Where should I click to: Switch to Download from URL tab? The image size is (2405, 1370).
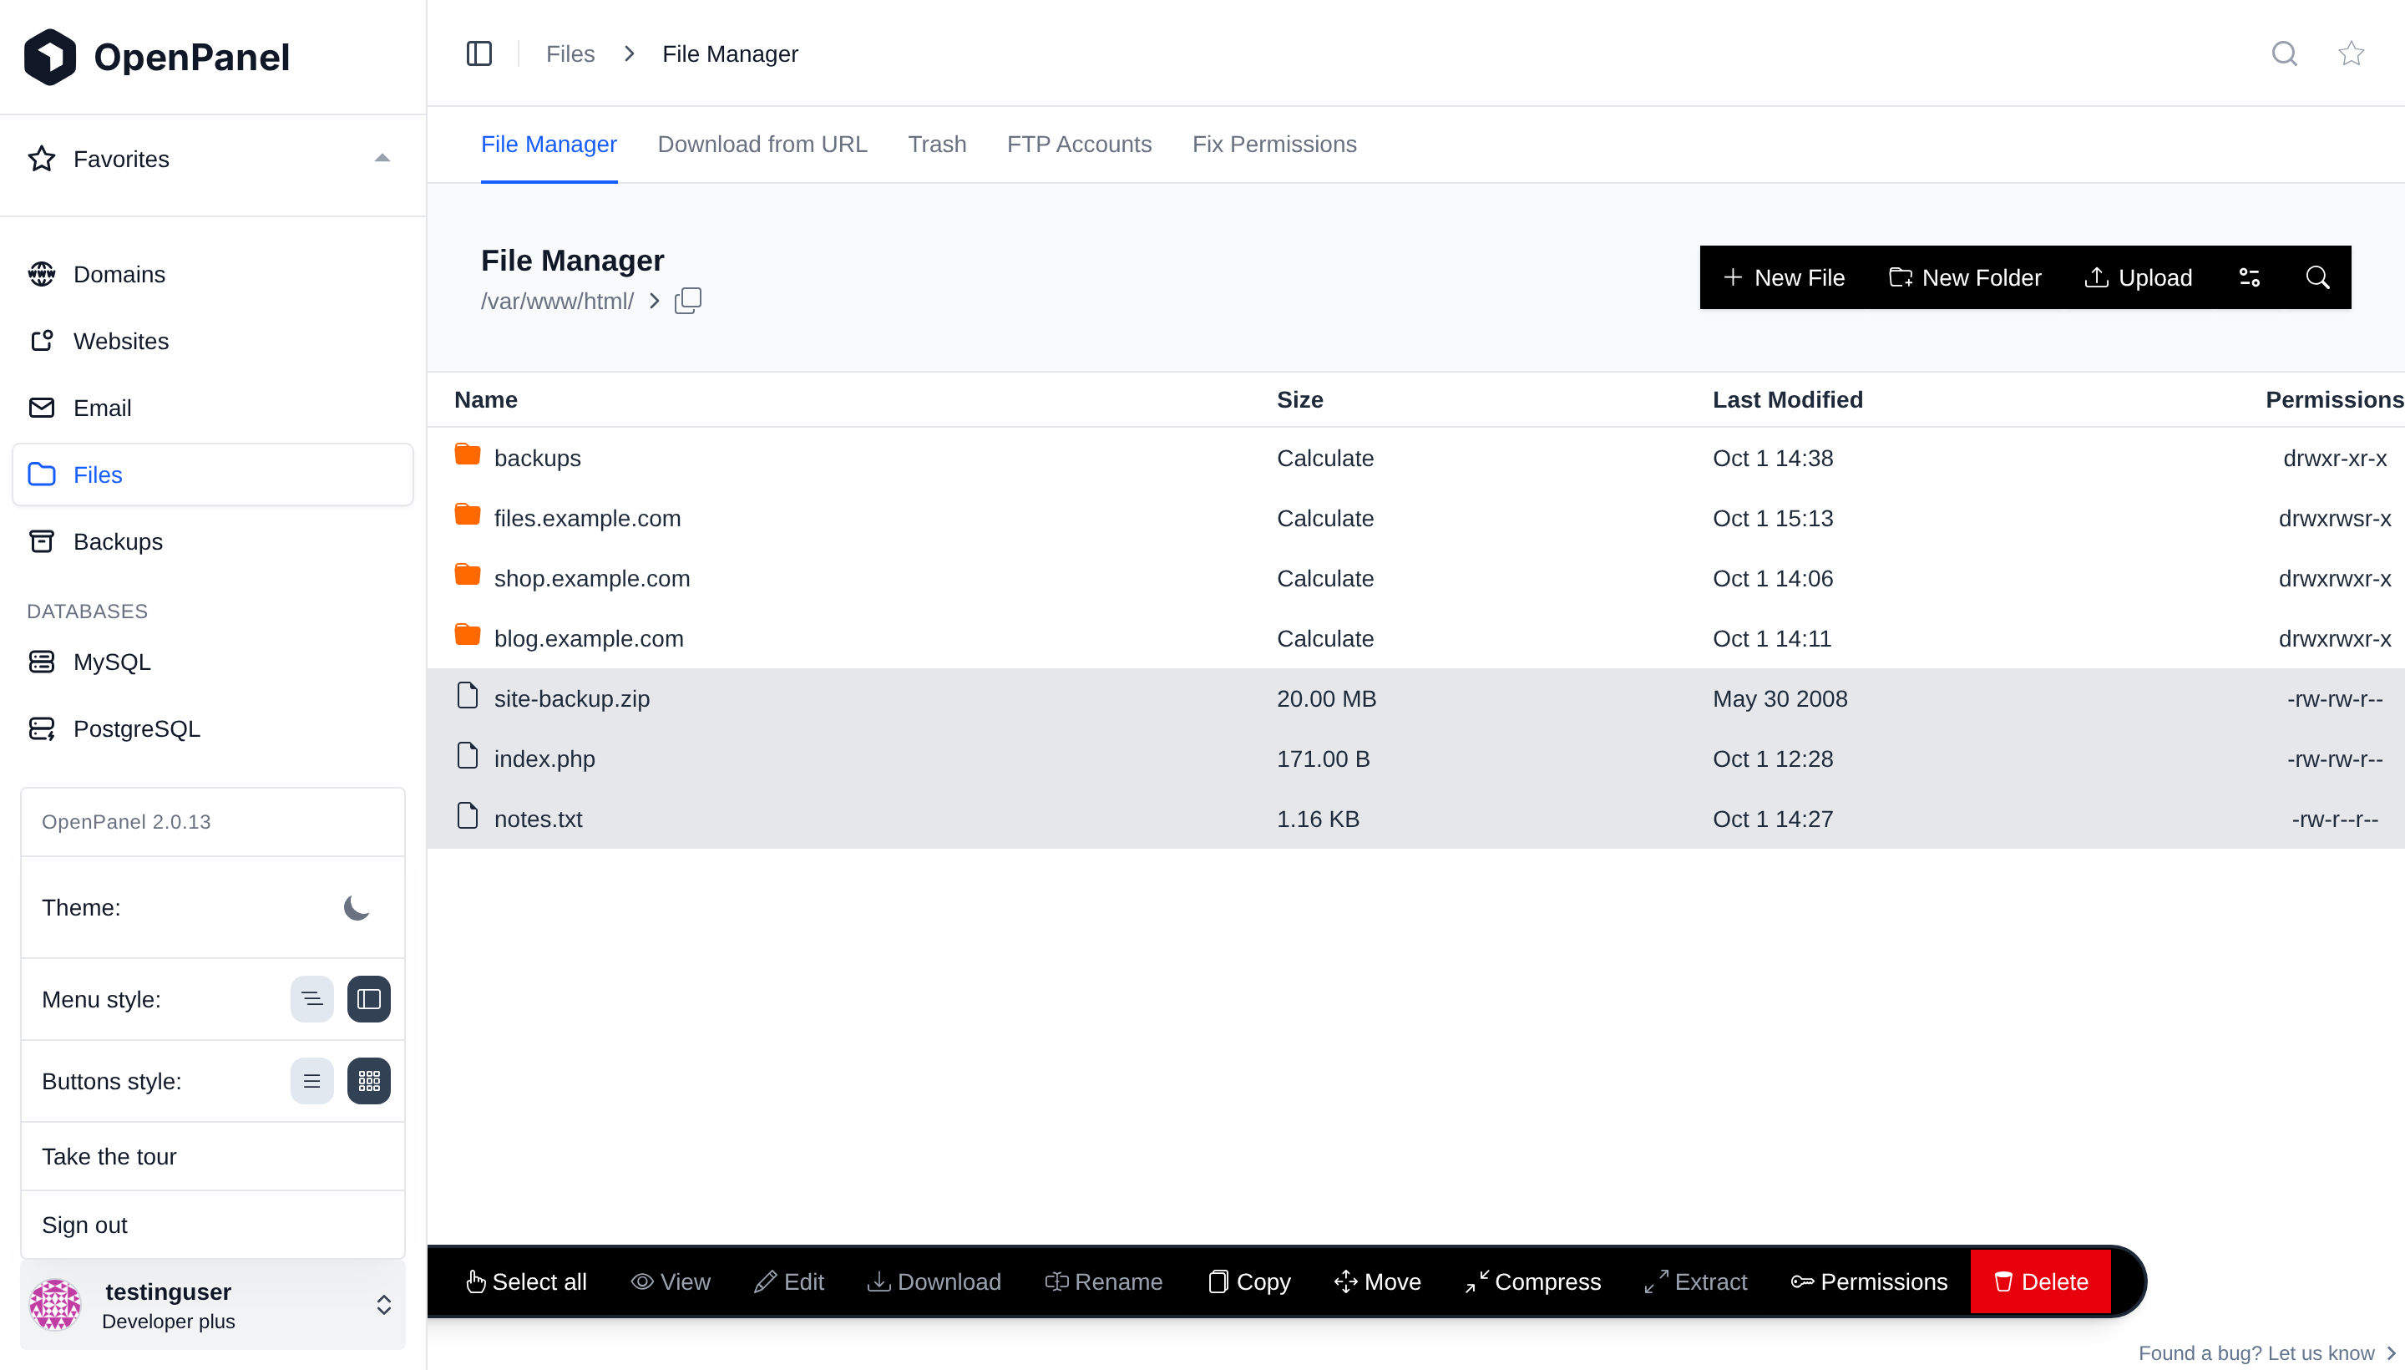[x=762, y=144]
